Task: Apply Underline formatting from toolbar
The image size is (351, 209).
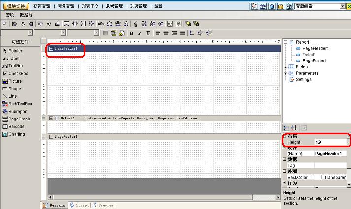Action: point(148,33)
